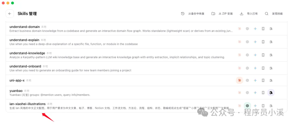Image resolution: width=293 pixels, height=124 pixels.
Task: Open discover skills (发现技能)
Action: pyautogui.click(x=274, y=14)
